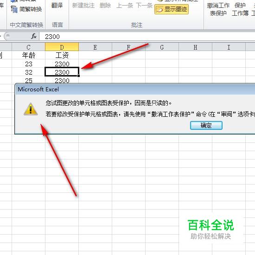
Task: Go to 下一条 comment
Action: (x=144, y=6)
